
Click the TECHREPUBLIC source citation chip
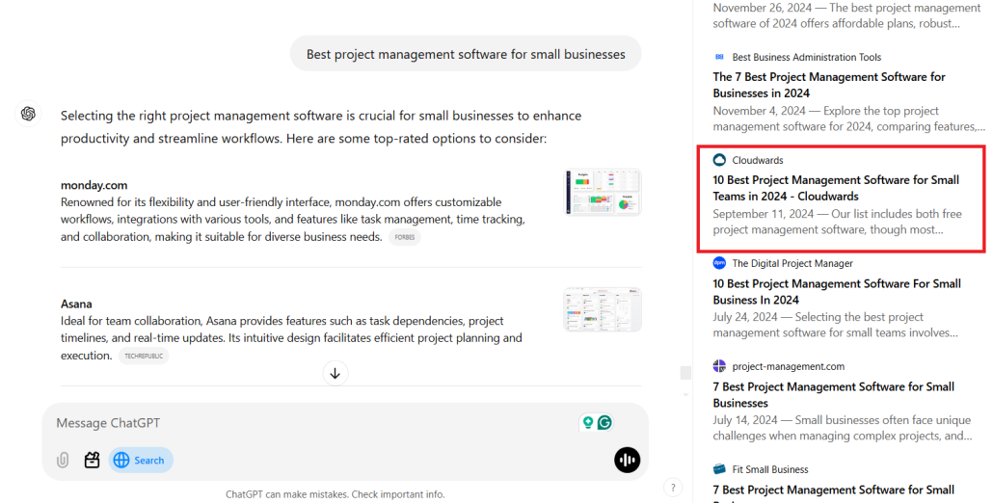144,357
